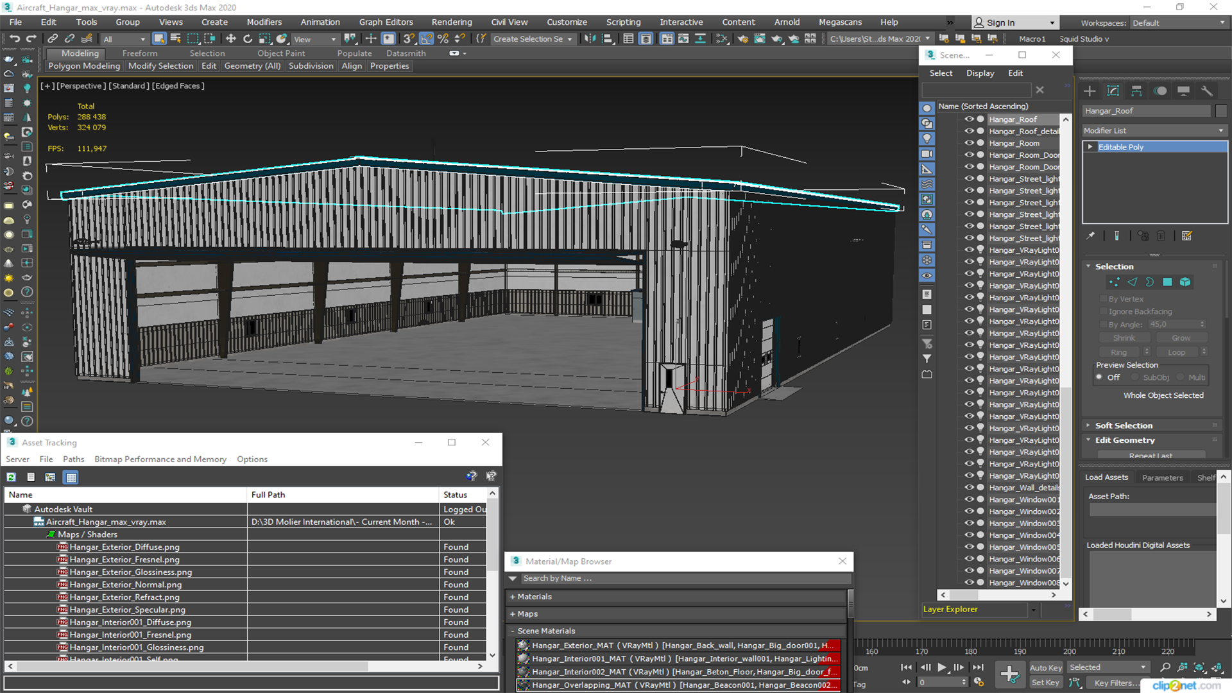
Task: Open the Select by Name tool
Action: (176, 38)
